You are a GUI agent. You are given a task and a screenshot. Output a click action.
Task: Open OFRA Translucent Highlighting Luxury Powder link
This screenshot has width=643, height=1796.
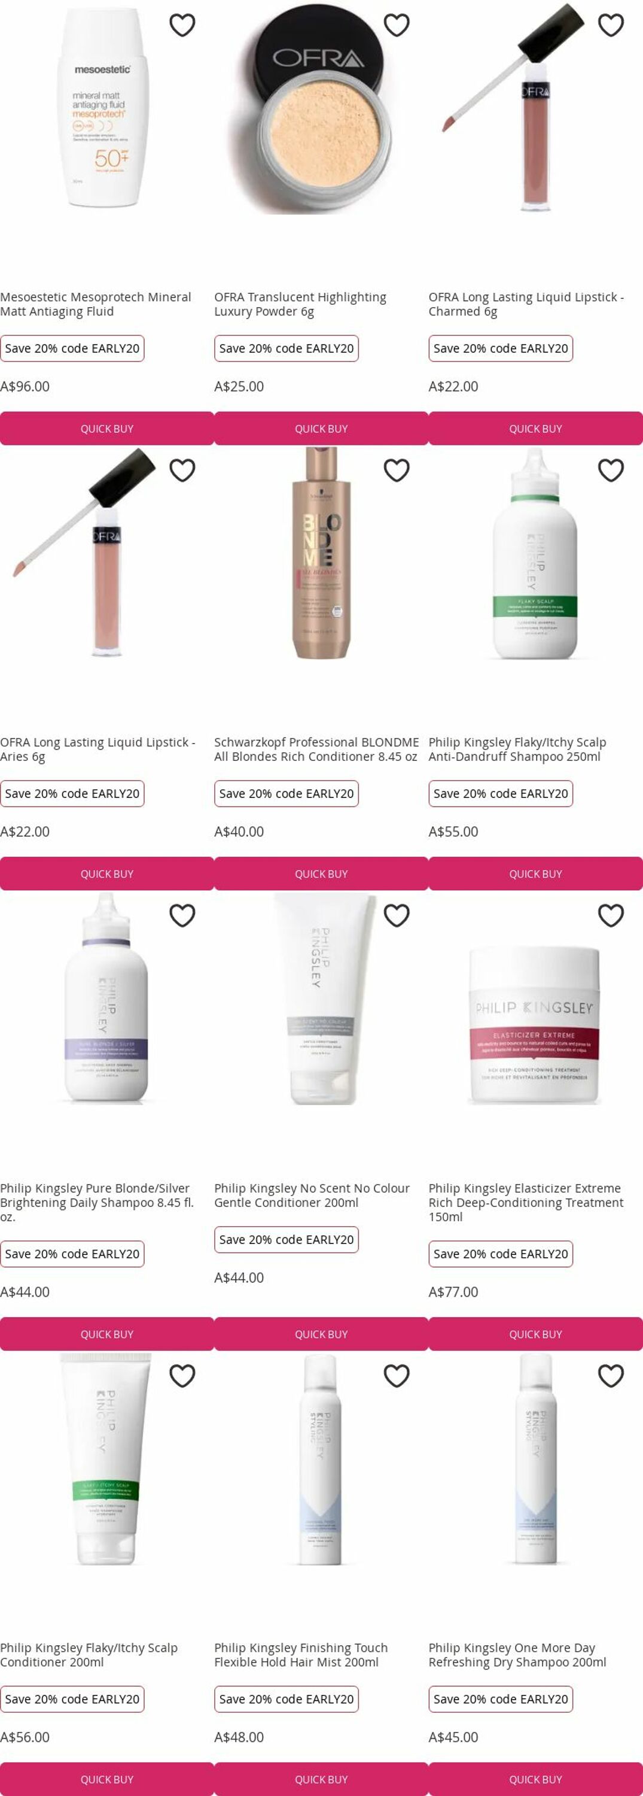(x=300, y=304)
